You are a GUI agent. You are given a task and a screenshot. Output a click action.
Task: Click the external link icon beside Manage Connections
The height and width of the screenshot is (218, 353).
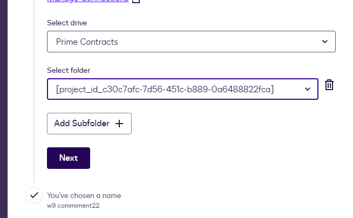pyautogui.click(x=137, y=2)
